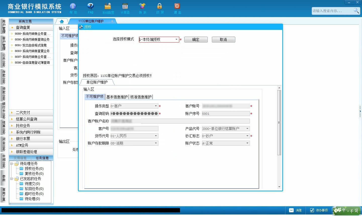362x216 pixels.
Task: Open the 产品代号 dropdown
Action: (247, 129)
